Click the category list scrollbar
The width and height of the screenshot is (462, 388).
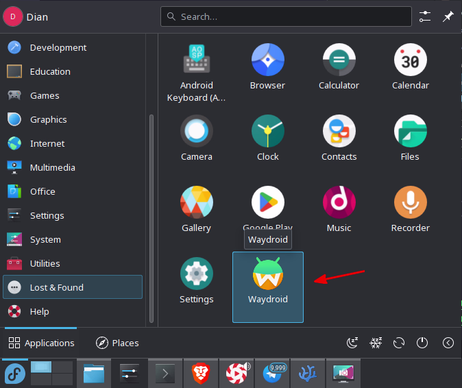click(151, 218)
